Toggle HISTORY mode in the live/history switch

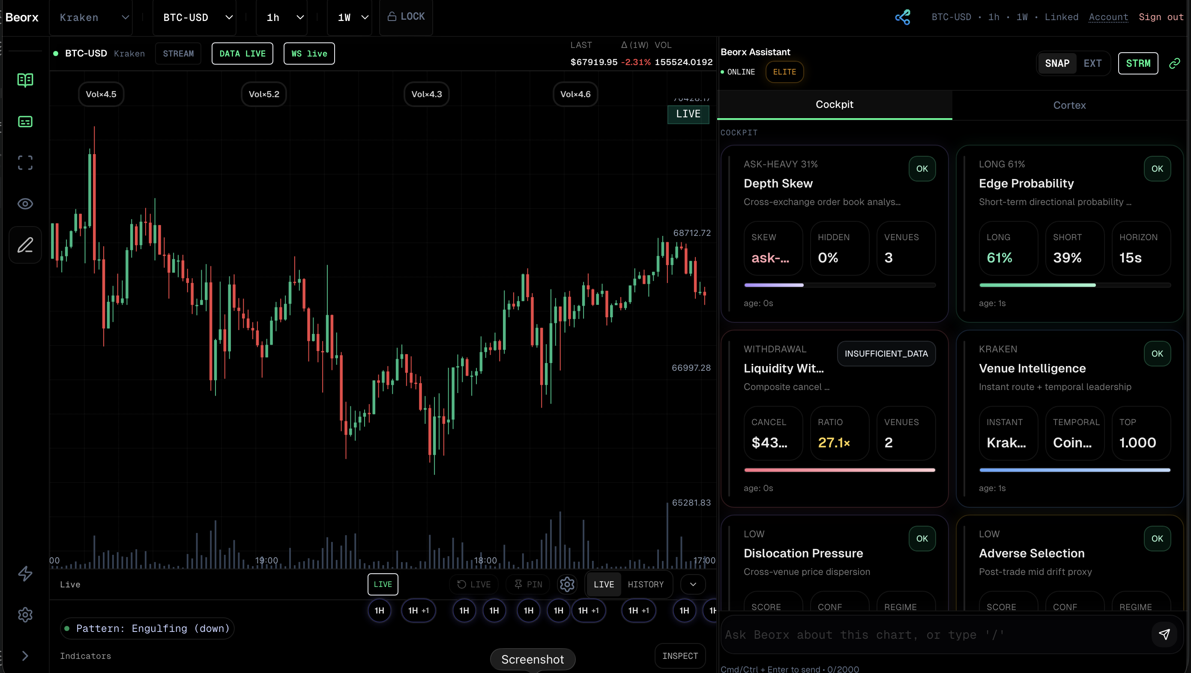point(646,584)
